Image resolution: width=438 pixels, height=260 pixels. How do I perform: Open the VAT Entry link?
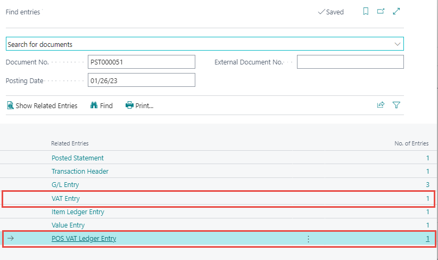coord(65,199)
